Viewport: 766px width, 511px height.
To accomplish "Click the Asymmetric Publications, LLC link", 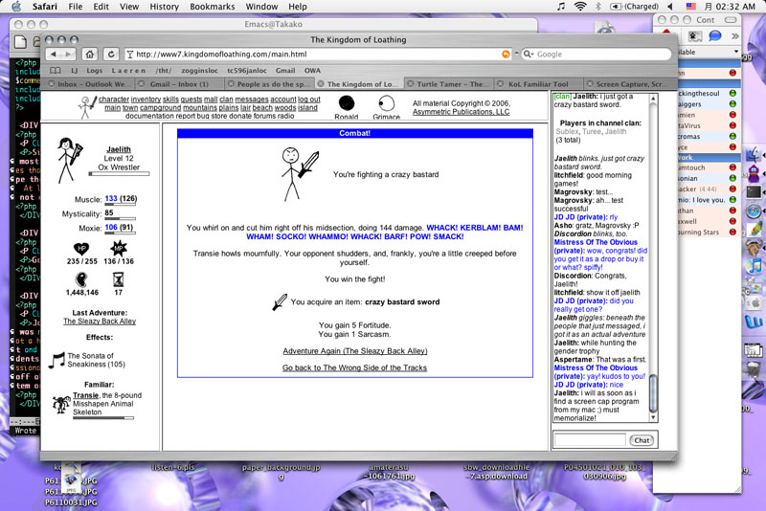I will click(461, 112).
